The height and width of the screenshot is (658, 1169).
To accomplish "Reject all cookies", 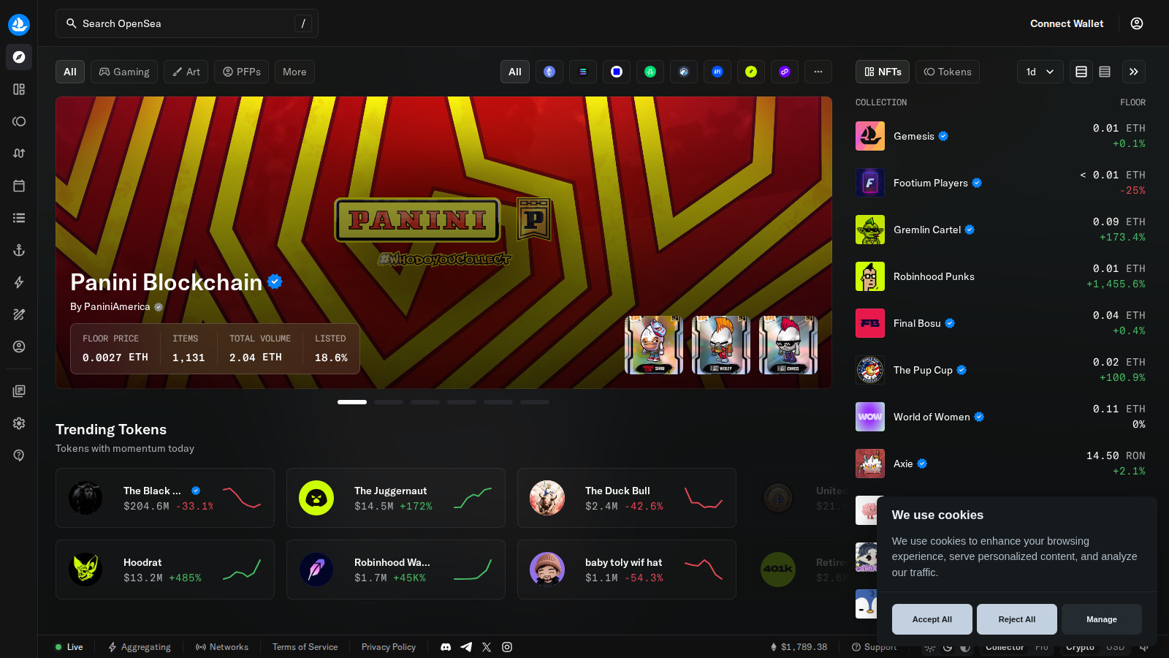I will pyautogui.click(x=1017, y=619).
